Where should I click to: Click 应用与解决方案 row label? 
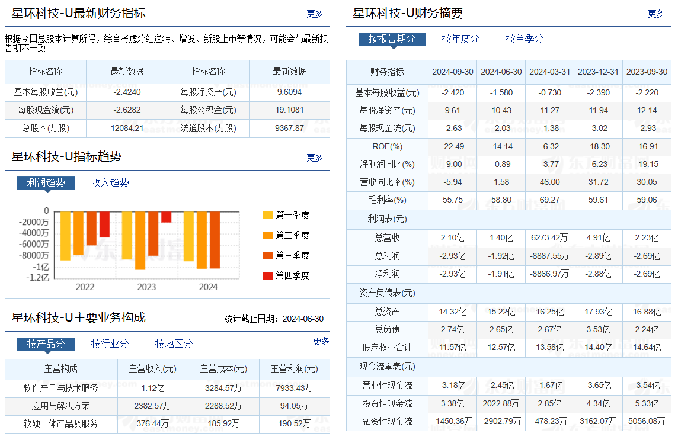pos(61,406)
